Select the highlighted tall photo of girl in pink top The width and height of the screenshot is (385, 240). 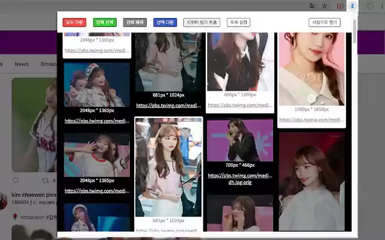[x=168, y=167]
